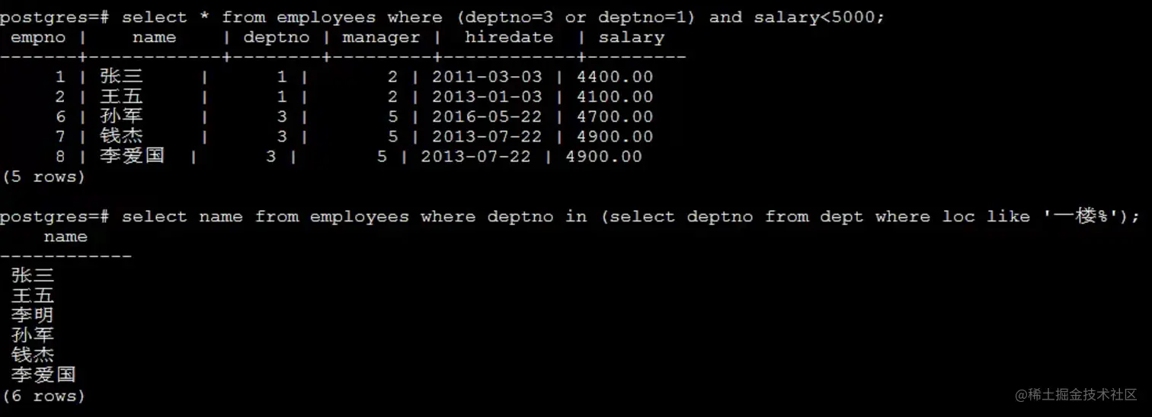
Task: Click 钱杰 in the empno 7 table row
Action: click(x=121, y=137)
